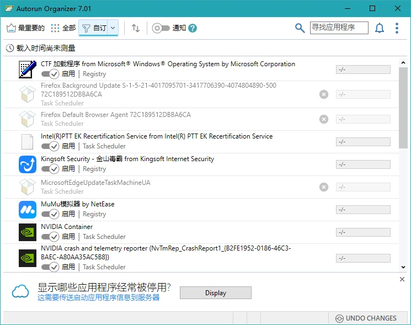This screenshot has width=411, height=325.
Task: Click the MicrosoftEdgeUpdateTaskMachineUA box icon
Action: pyautogui.click(x=28, y=187)
